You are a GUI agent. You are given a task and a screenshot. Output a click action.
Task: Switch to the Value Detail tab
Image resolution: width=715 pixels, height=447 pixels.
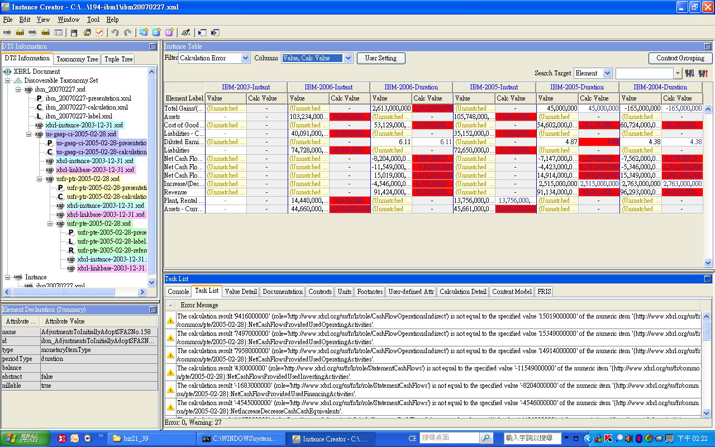point(241,291)
